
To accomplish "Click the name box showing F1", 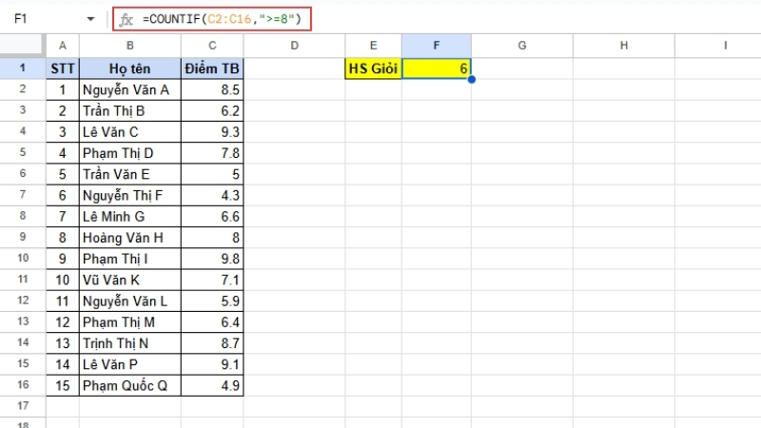I will coord(38,18).
